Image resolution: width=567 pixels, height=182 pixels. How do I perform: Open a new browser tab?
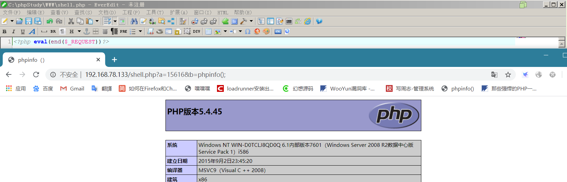[114, 60]
